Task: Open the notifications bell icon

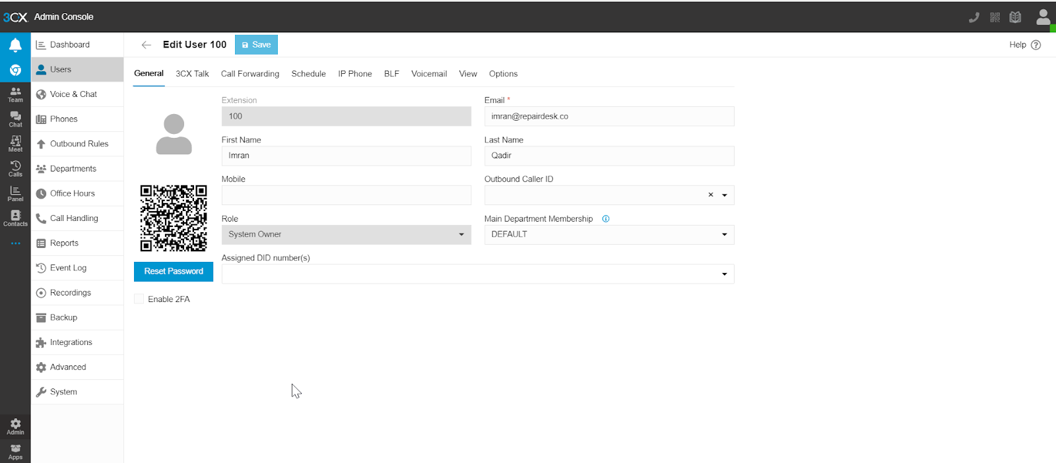Action: (x=15, y=45)
